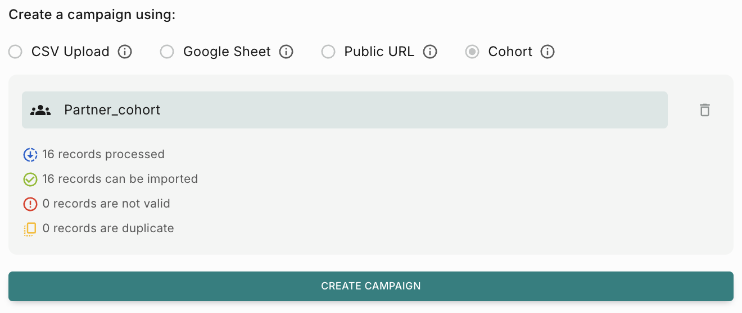Open the Google Sheet info icon
Image resolution: width=742 pixels, height=313 pixels.
click(x=286, y=52)
